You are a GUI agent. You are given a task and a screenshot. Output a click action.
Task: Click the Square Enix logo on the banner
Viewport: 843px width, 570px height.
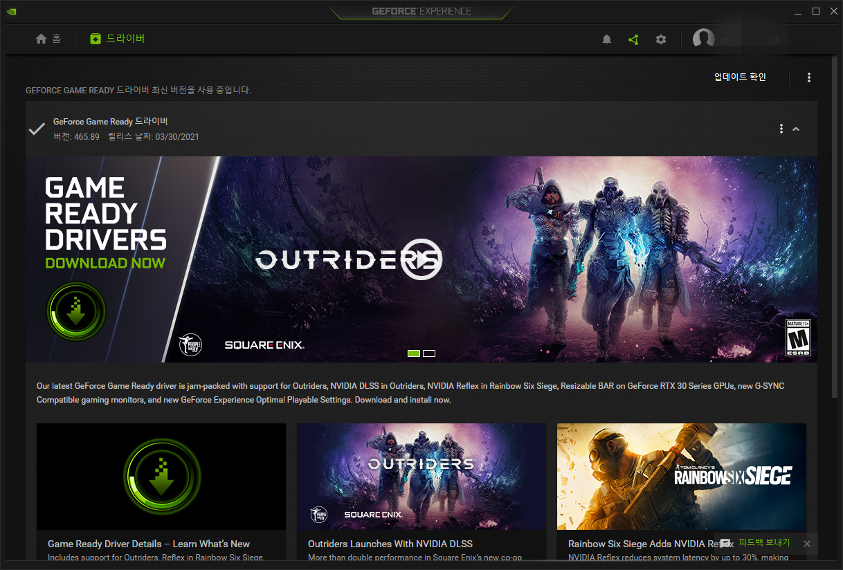264,344
